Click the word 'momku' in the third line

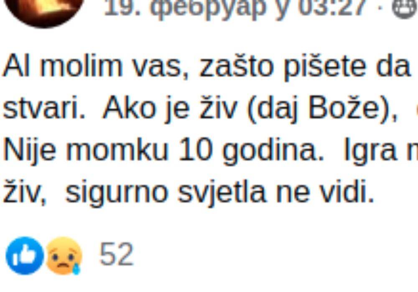[117, 149]
